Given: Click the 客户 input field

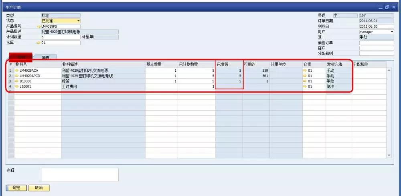Looking at the screenshot, I should click(376, 48).
